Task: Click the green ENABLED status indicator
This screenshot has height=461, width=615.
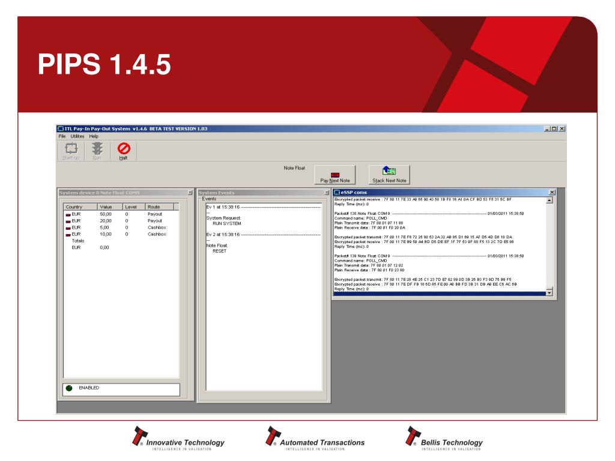Action: tap(69, 388)
